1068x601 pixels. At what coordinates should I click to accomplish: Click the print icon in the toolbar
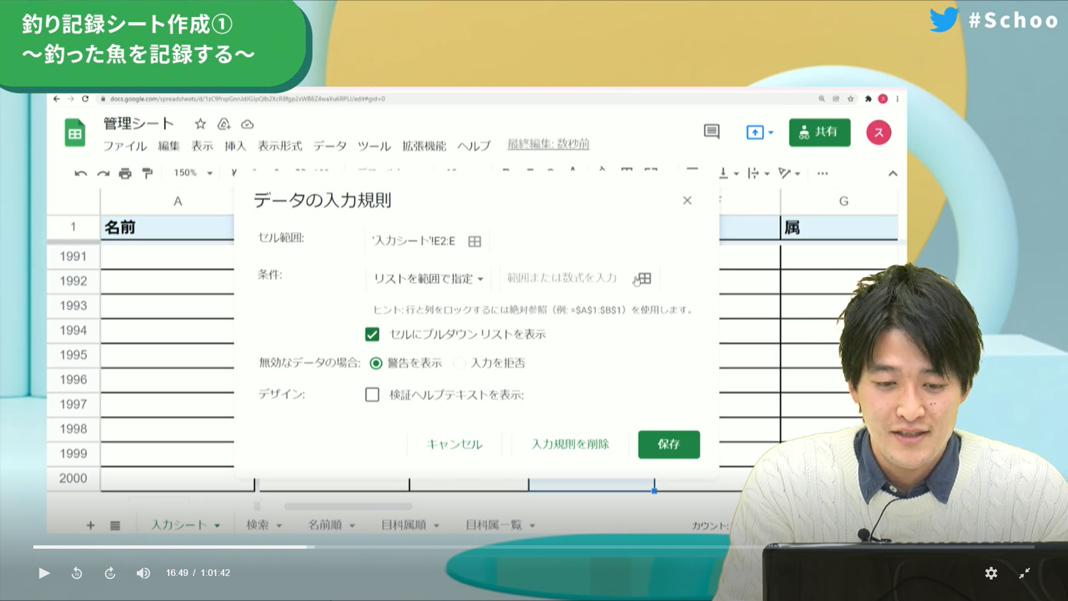125,174
